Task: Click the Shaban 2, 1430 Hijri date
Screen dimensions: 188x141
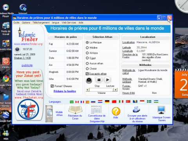Action: [x=22, y=58]
